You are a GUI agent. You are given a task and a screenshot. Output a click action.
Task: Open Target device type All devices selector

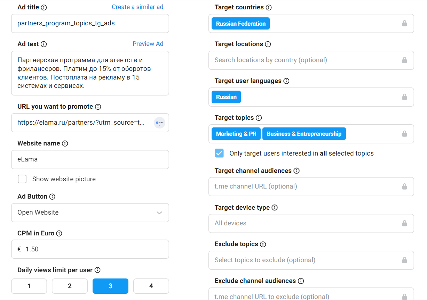306,223
